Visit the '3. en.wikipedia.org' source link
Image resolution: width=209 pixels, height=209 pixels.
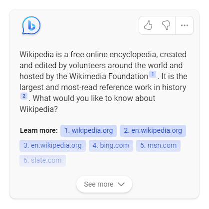[52, 146]
